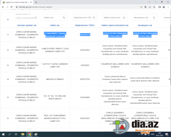Screen dimensions: 171x137
Task: Open a new browser tab with plus button
Action: [x=36, y=2]
